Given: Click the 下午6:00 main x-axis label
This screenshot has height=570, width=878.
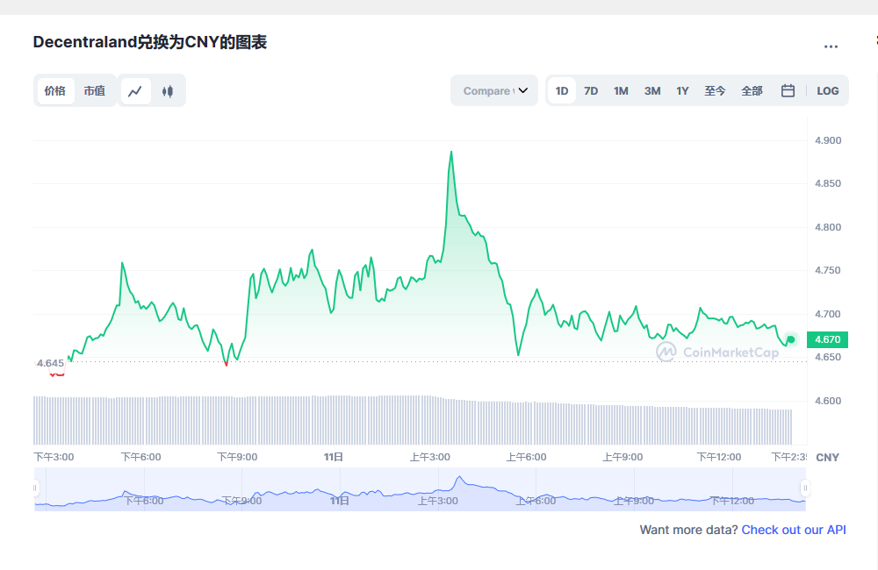Looking at the screenshot, I should [x=140, y=457].
